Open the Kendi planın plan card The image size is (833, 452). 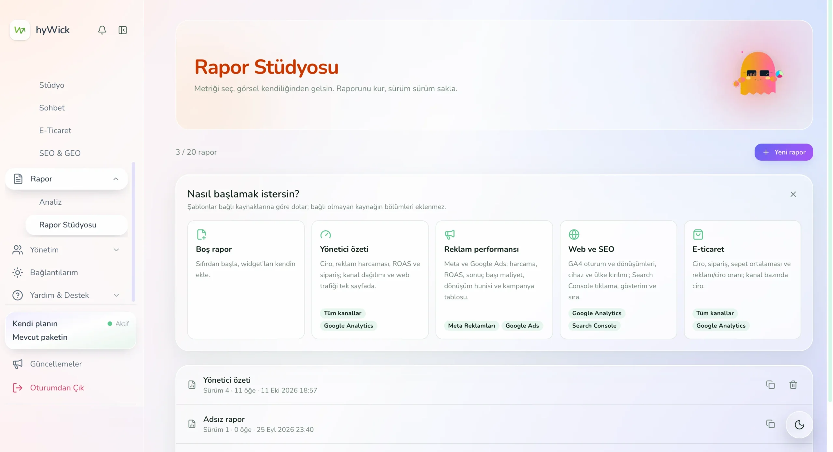pos(71,330)
